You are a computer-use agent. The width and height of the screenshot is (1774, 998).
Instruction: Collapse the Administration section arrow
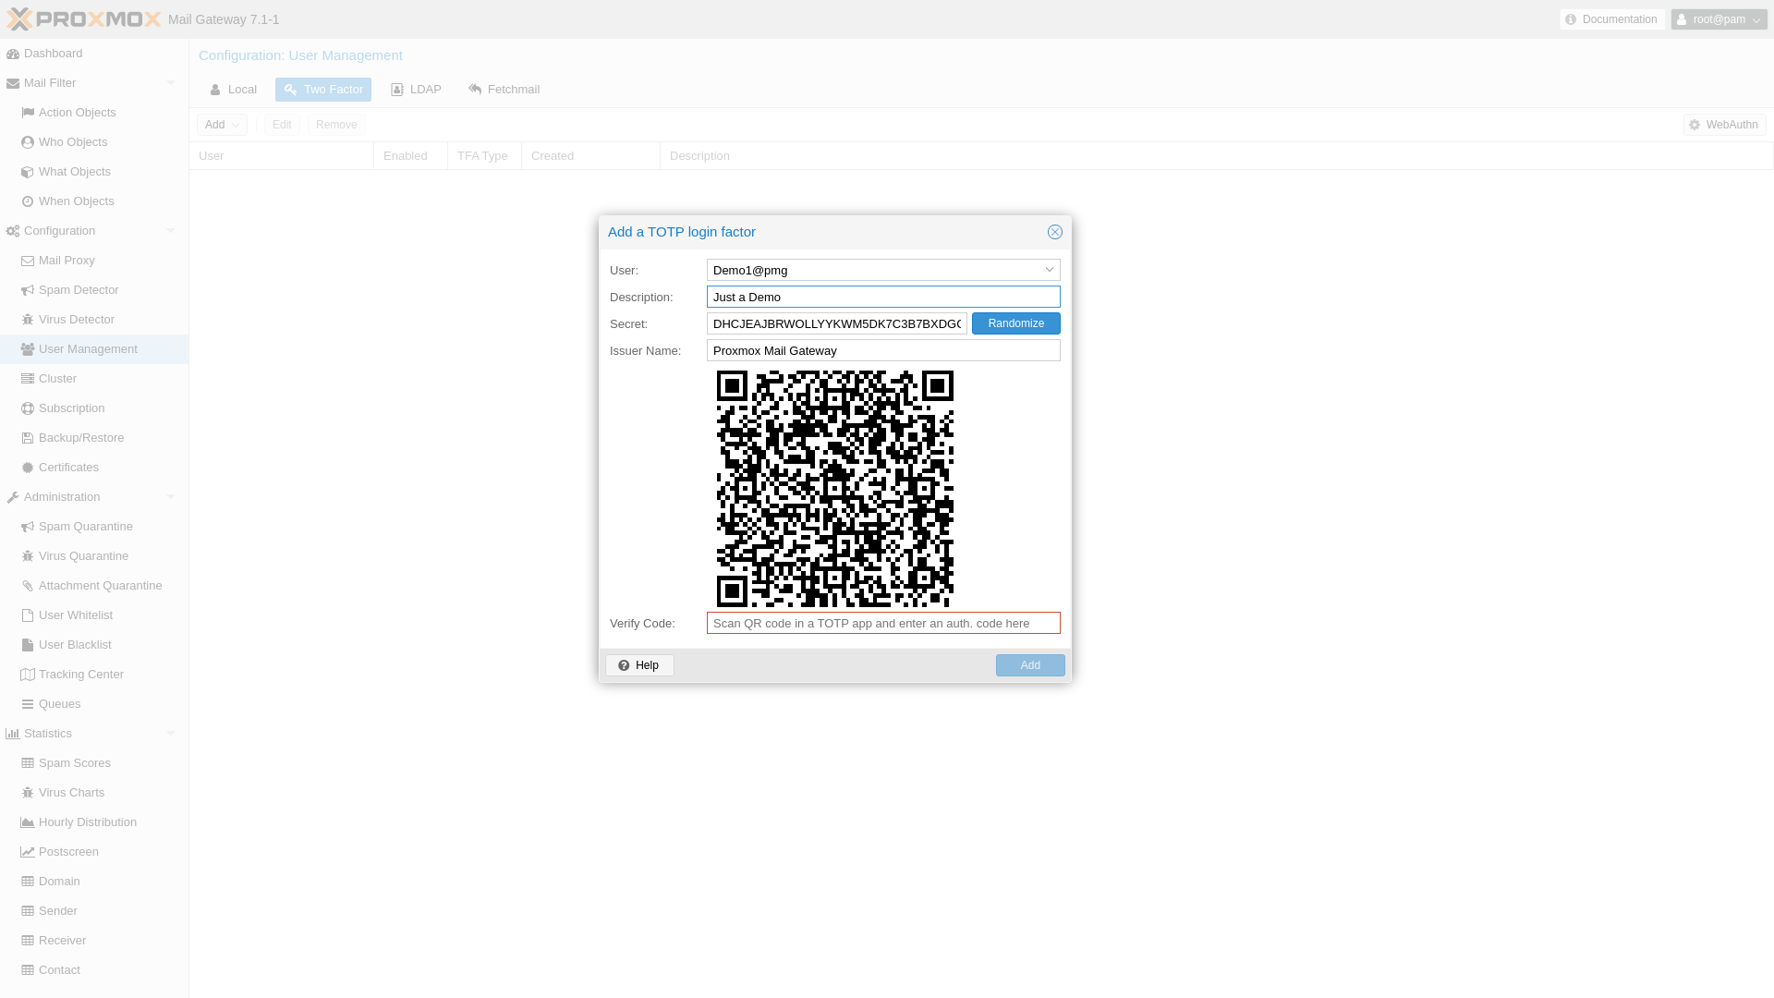tap(170, 497)
